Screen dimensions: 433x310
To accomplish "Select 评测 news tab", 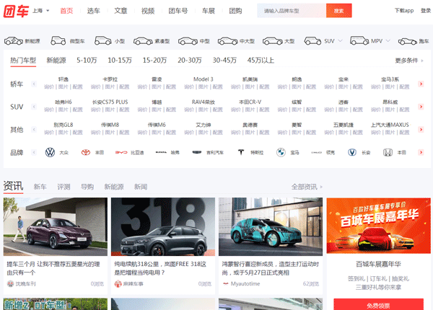I will [64, 187].
